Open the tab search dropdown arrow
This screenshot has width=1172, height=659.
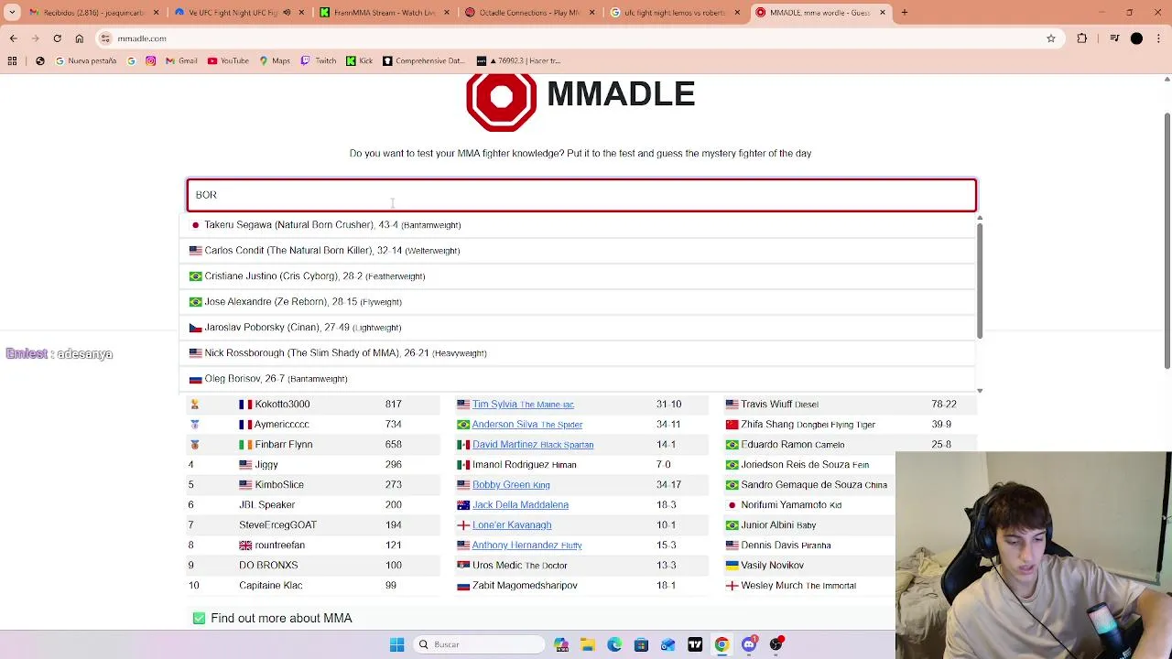(12, 13)
